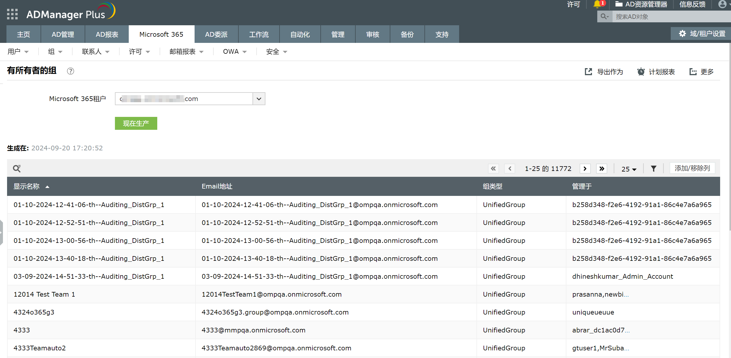Go to the next results page
The image size is (731, 358).
coord(585,169)
